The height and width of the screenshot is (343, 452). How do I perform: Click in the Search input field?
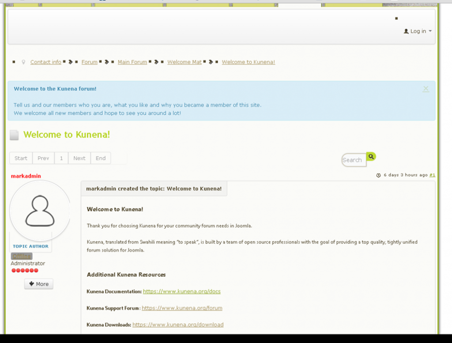(x=353, y=160)
